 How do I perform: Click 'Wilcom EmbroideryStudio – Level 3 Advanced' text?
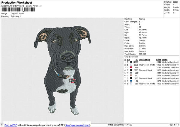21,6
